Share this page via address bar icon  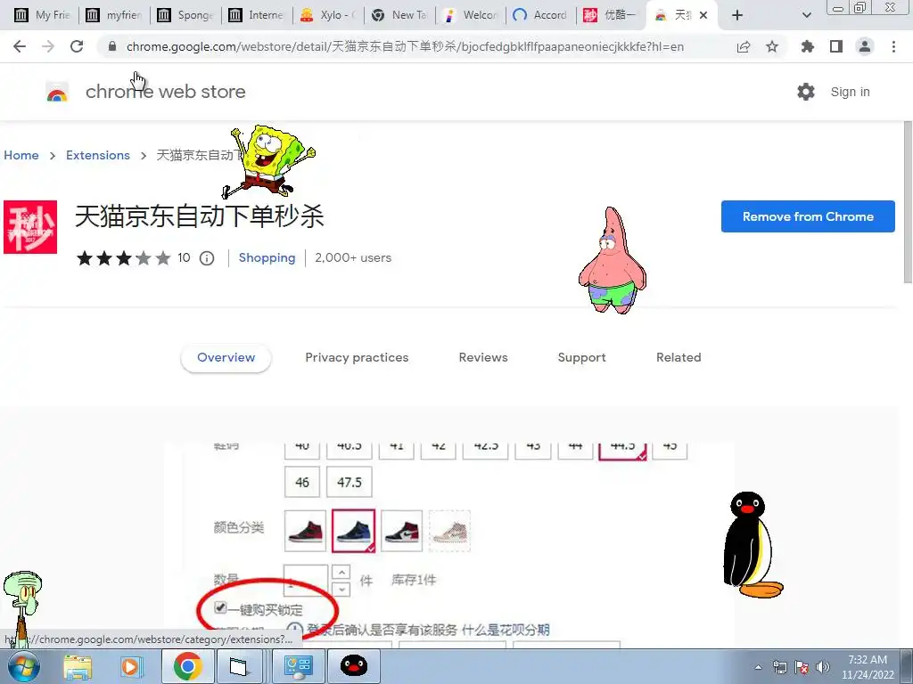[744, 46]
